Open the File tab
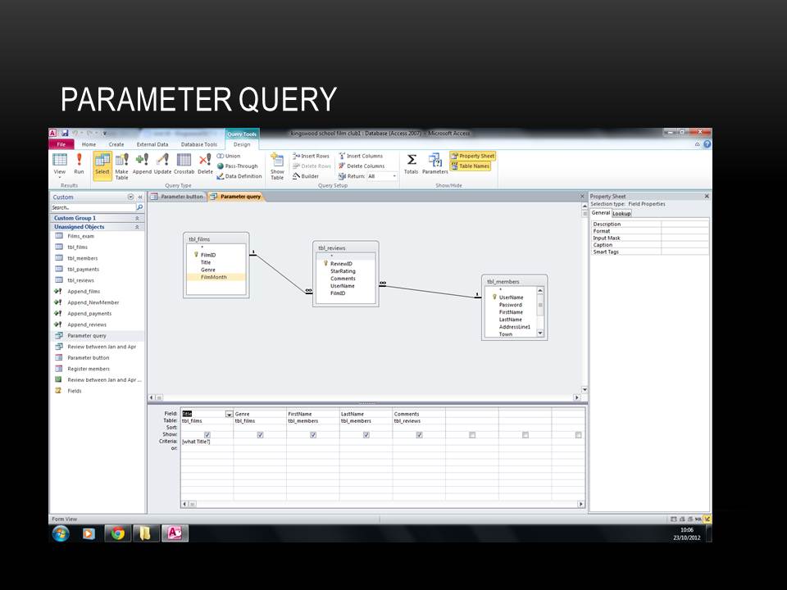Image resolution: width=787 pixels, height=590 pixels. (61, 144)
